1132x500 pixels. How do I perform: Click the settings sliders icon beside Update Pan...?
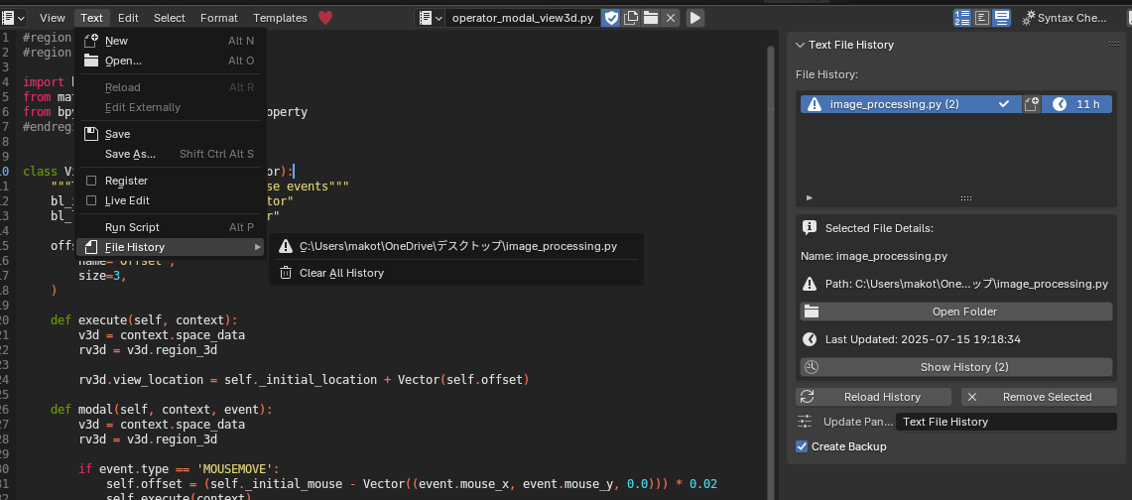(x=805, y=422)
